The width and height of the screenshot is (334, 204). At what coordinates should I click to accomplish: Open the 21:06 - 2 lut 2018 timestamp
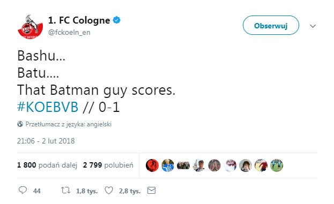[46, 141]
